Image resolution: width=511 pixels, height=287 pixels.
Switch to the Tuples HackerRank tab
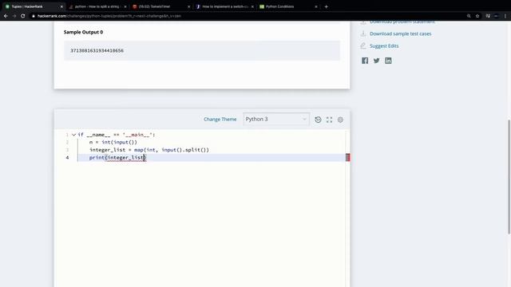33,6
